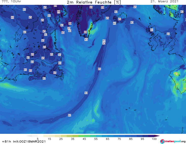Click the "99" label at Greenland's southern tip
The width and height of the screenshot is (186, 144).
pos(86,32)
